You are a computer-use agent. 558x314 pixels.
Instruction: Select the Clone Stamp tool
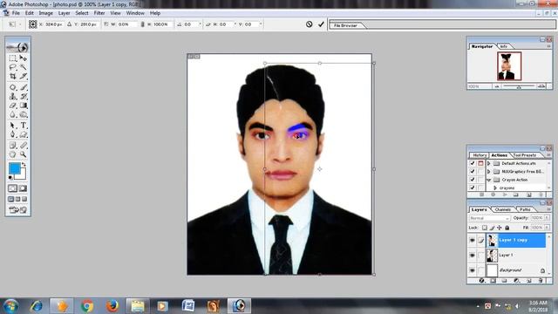(x=13, y=96)
